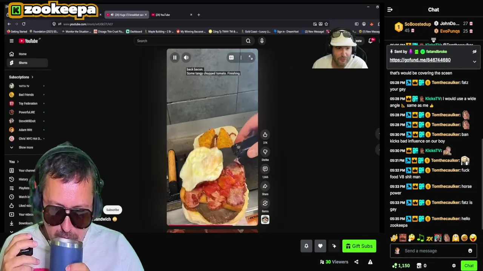The width and height of the screenshot is (483, 271).
Task: Click the heart follow button
Action: click(320, 246)
